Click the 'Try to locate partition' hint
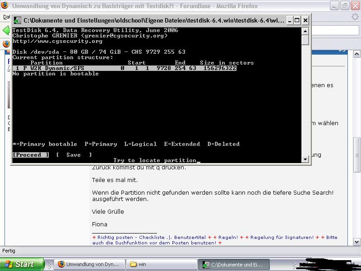 point(155,160)
